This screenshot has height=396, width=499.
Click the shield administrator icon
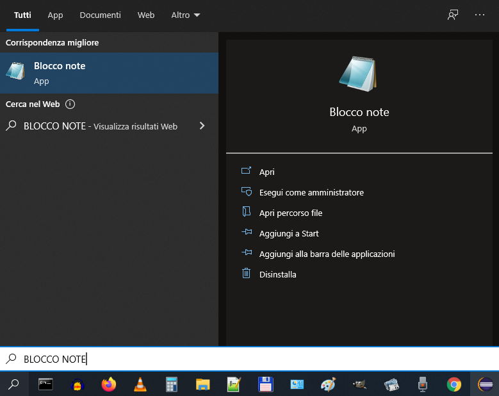tap(247, 192)
